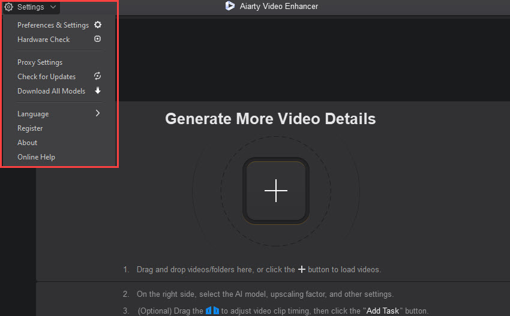This screenshot has height=316, width=510.
Task: Click the Aiarty Video Enhancer logo icon
Action: click(x=230, y=6)
